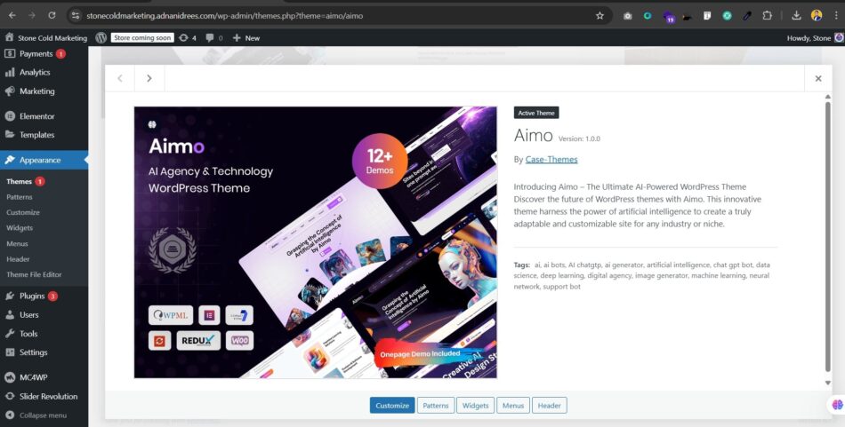
Task: Click the Header button in footer
Action: (x=549, y=406)
